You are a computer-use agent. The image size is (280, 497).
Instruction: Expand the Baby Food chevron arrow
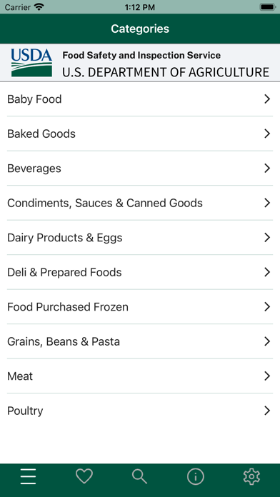(267, 99)
